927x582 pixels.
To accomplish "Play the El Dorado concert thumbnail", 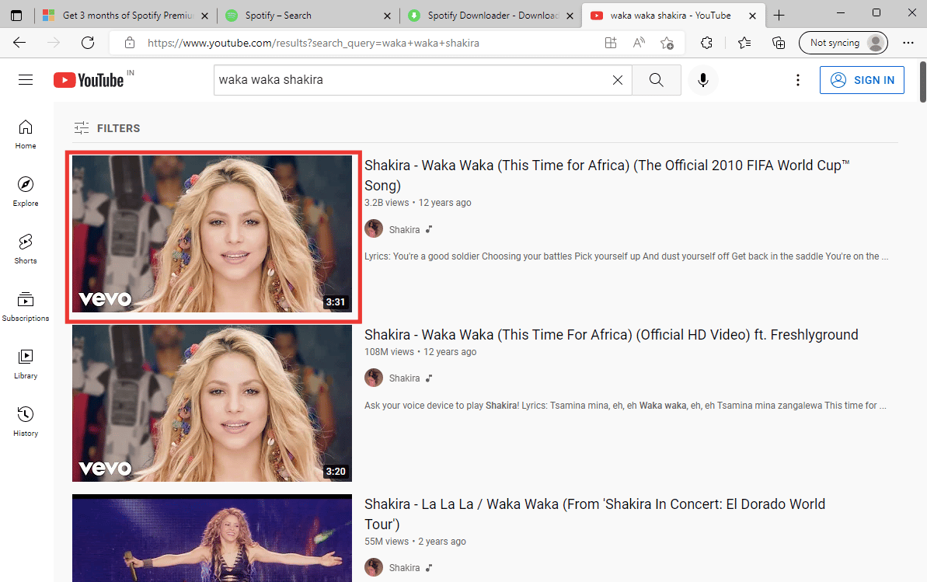I will point(211,538).
